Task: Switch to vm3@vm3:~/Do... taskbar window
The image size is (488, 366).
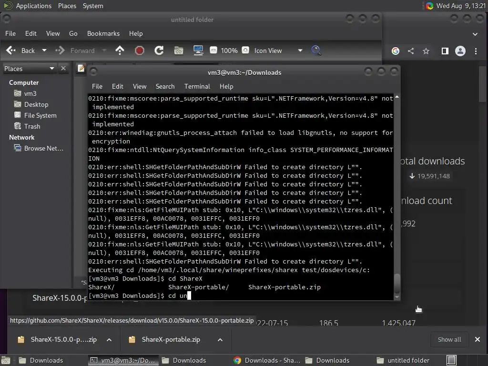Action: coord(123,360)
